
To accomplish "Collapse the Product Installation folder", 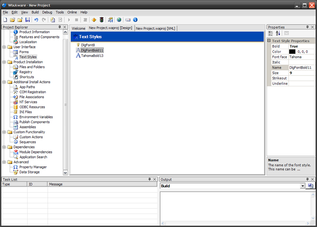I will pos(4,62).
